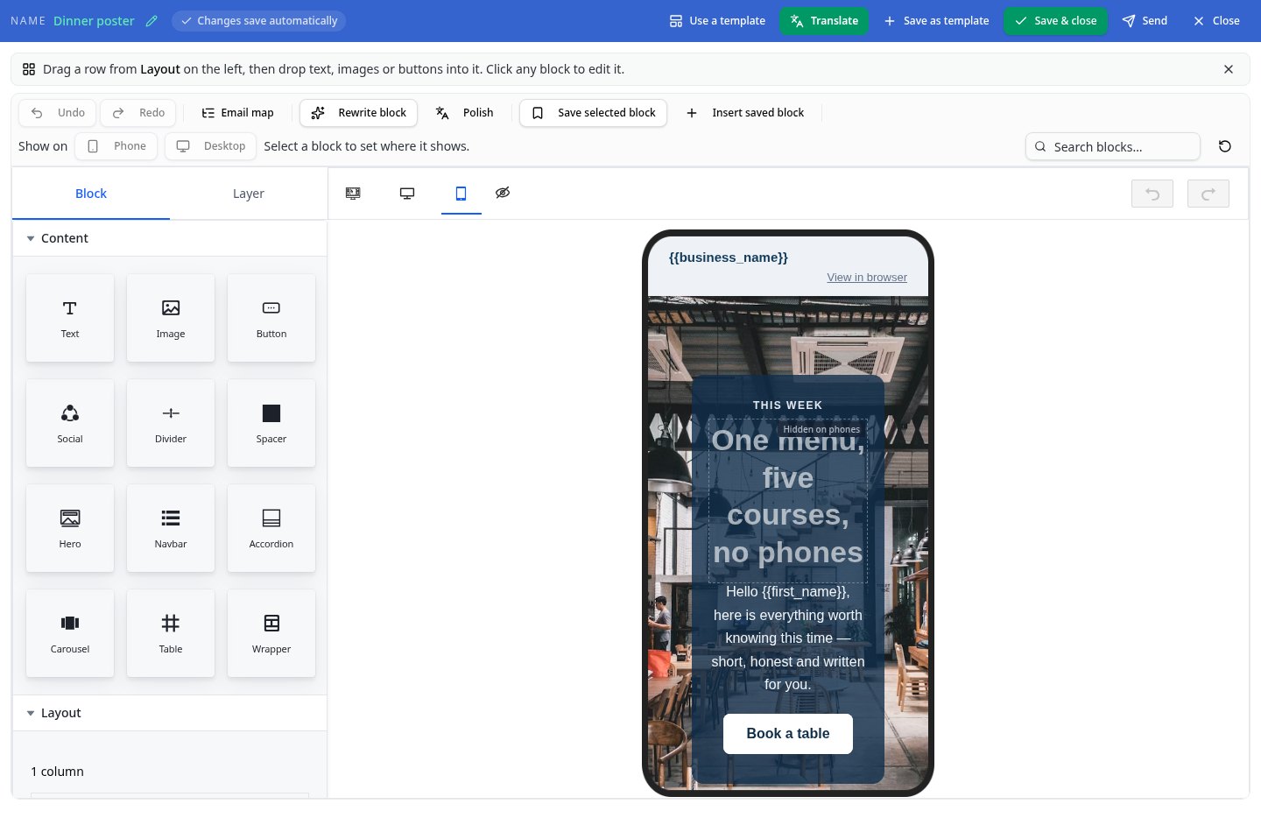The width and height of the screenshot is (1261, 832).
Task: Click the 1 column layout label
Action: tap(57, 772)
